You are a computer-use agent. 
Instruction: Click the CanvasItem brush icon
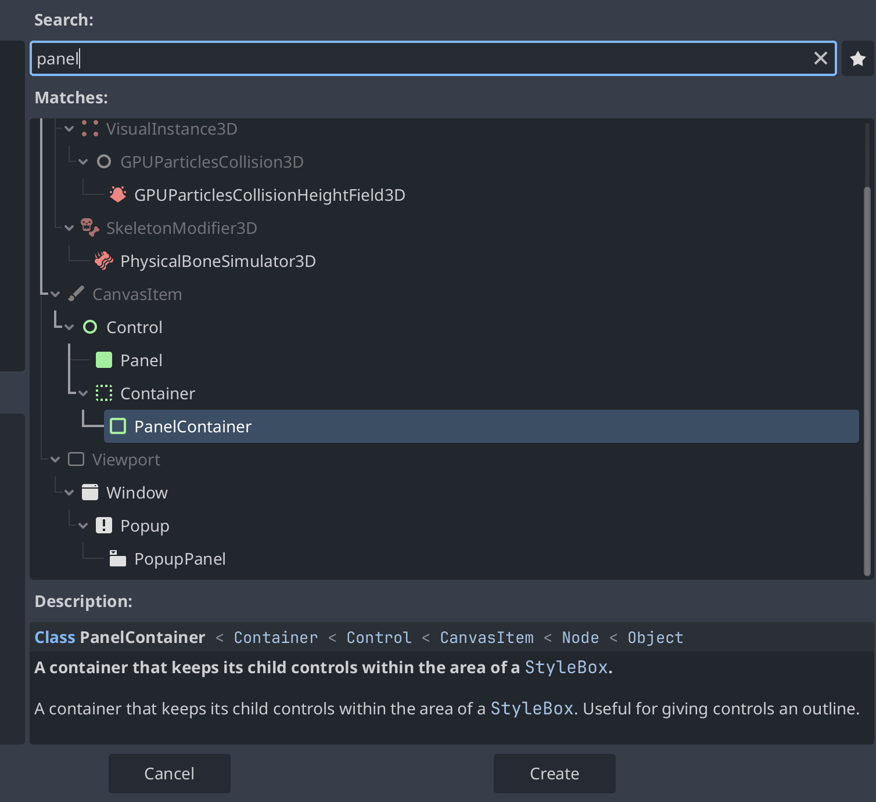click(x=76, y=294)
